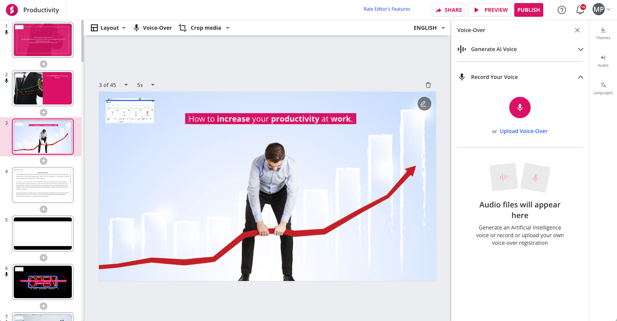Click the Generate AI Voice waveform icon

[x=462, y=49]
